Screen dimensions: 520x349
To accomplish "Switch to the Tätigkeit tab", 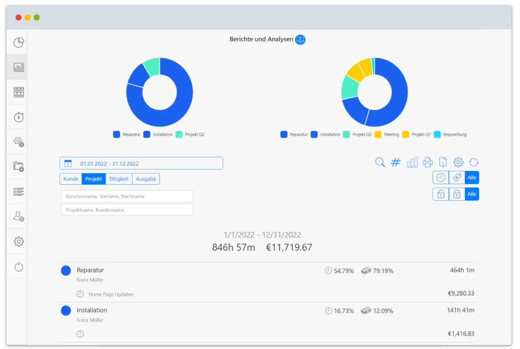I will pyautogui.click(x=118, y=179).
